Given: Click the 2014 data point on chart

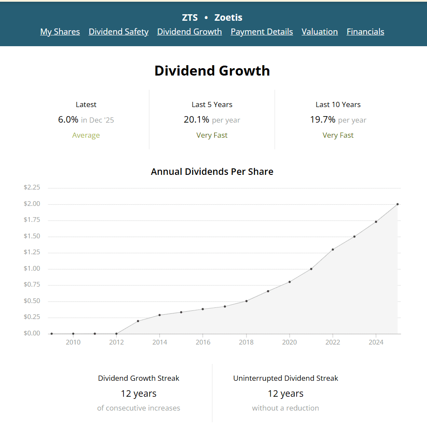Looking at the screenshot, I should point(160,315).
